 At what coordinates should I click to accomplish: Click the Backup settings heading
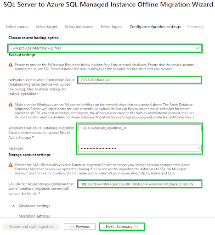[x=22, y=55]
